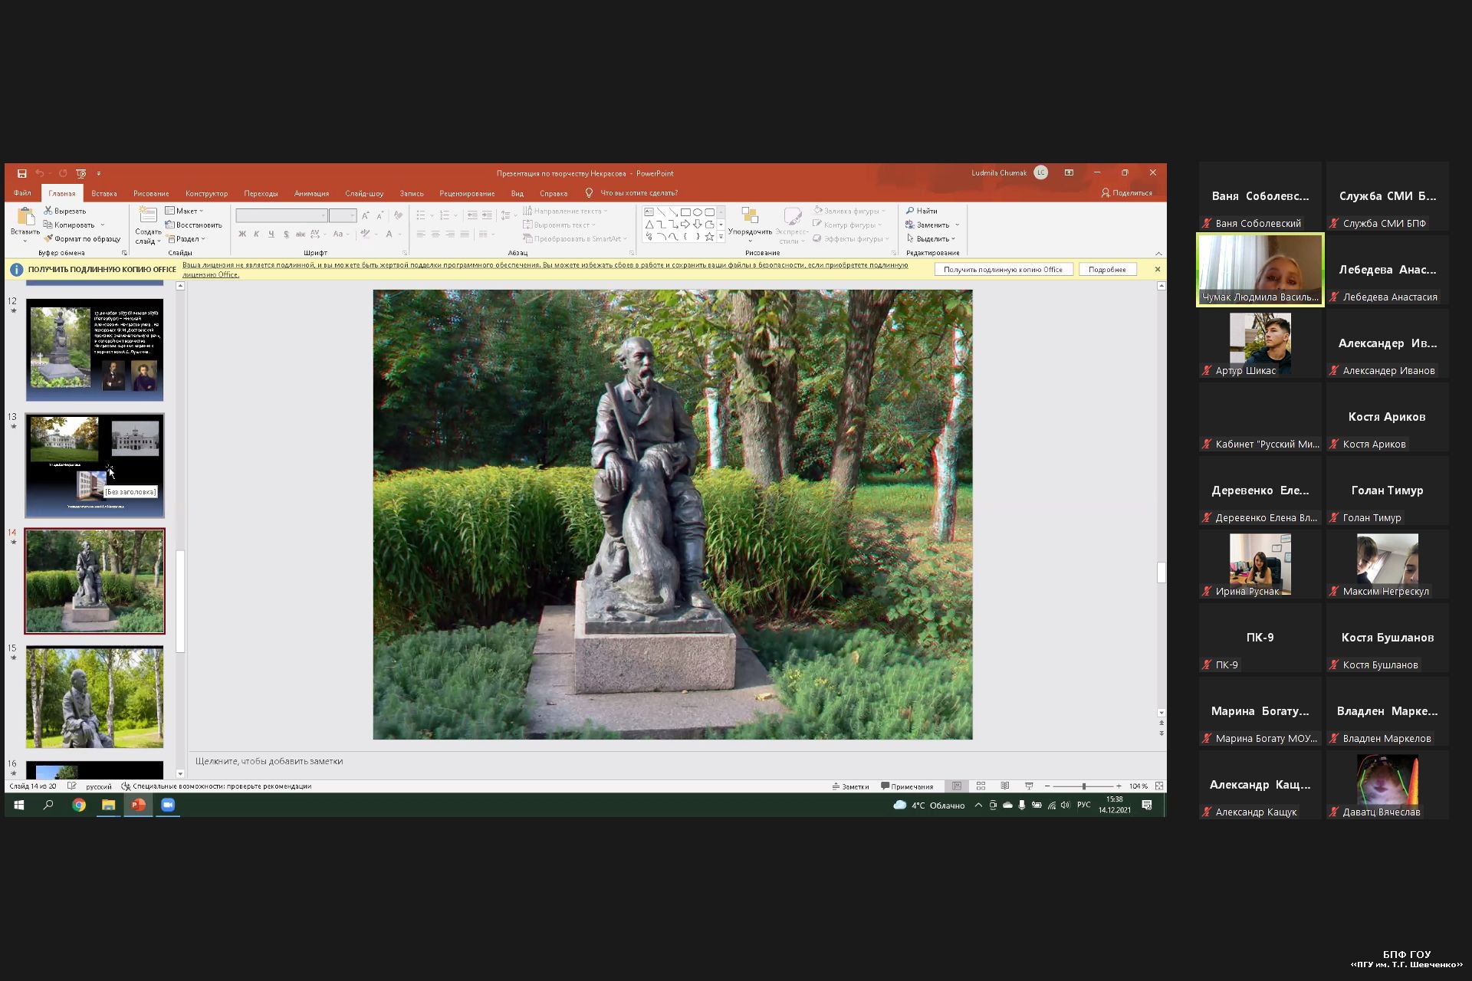Start slideshow from beginning via quick access icon

pyautogui.click(x=81, y=173)
